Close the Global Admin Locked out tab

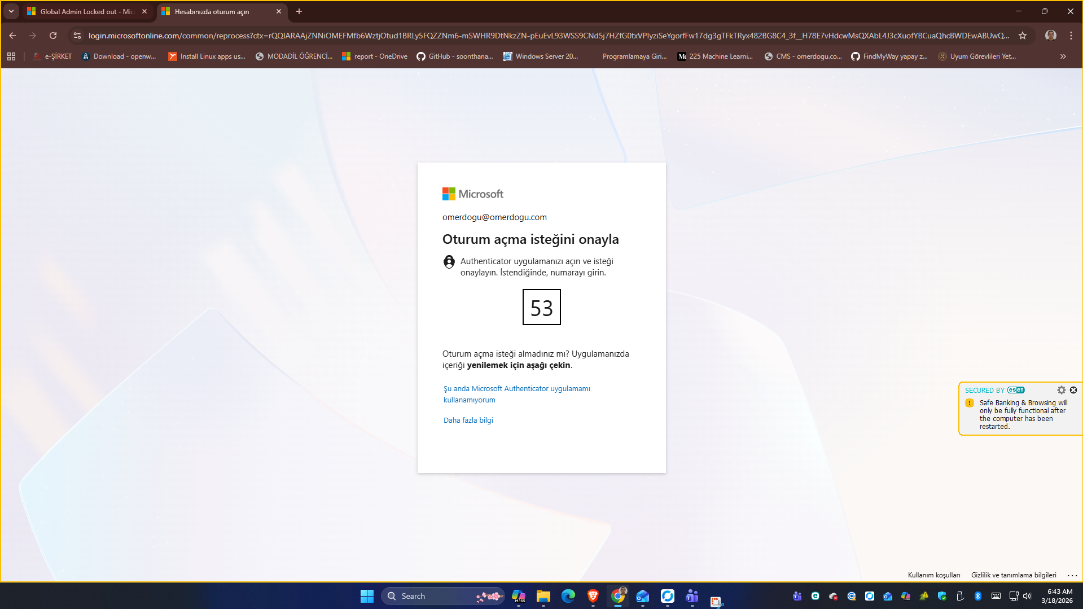[144, 11]
